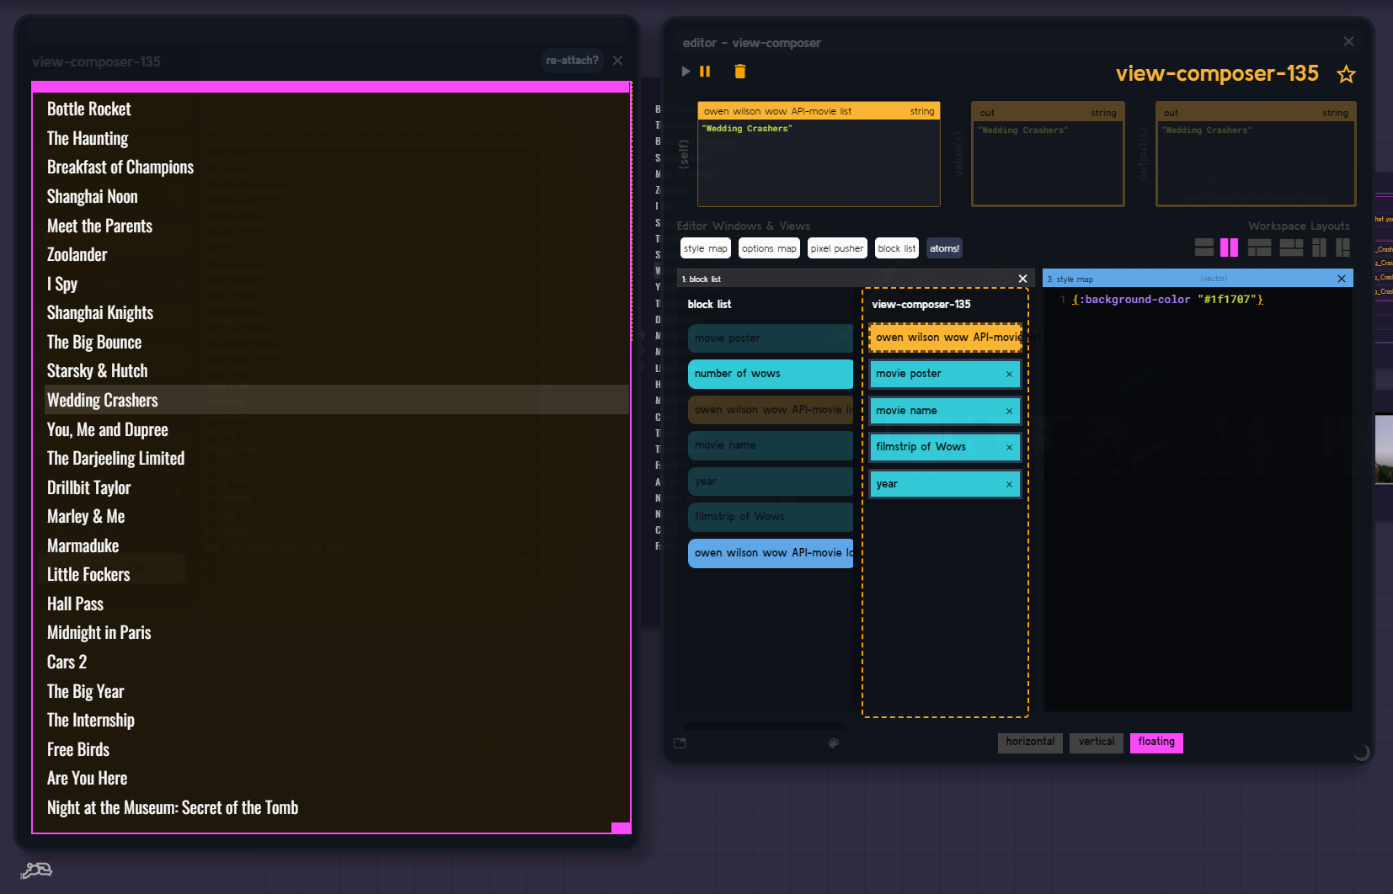Open the color palette icon at the editor bottom

834,743
